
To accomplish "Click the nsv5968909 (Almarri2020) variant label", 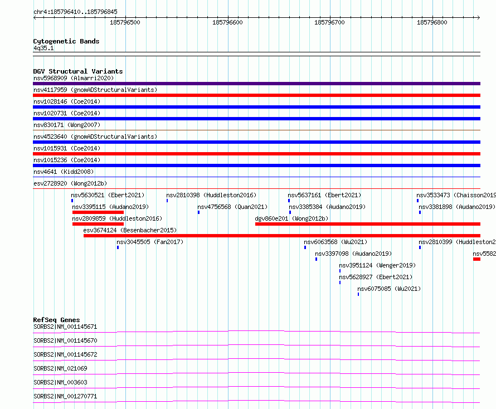I will (74, 78).
